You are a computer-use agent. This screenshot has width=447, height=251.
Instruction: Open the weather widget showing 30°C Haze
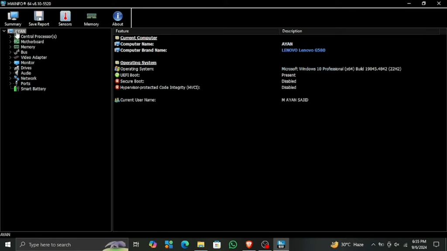tap(347, 244)
